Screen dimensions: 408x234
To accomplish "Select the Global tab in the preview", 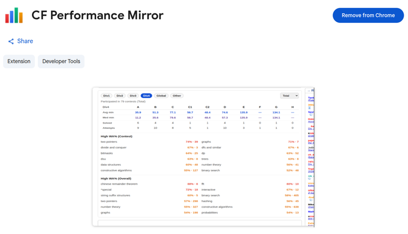I will [161, 96].
